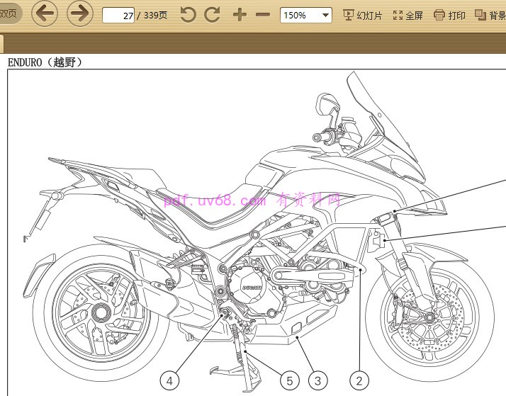Click callout number 2 in the diagram
This screenshot has height=396, width=506.
coord(359,381)
